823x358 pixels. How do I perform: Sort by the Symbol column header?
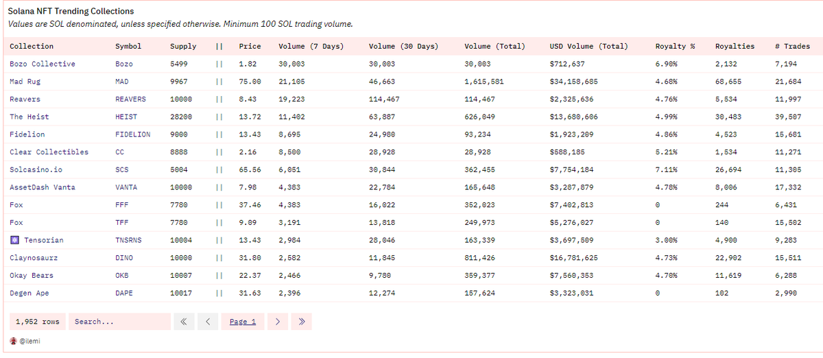[128, 47]
